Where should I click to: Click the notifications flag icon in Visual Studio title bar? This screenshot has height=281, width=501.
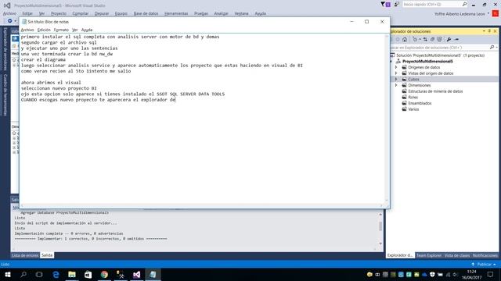385,4
